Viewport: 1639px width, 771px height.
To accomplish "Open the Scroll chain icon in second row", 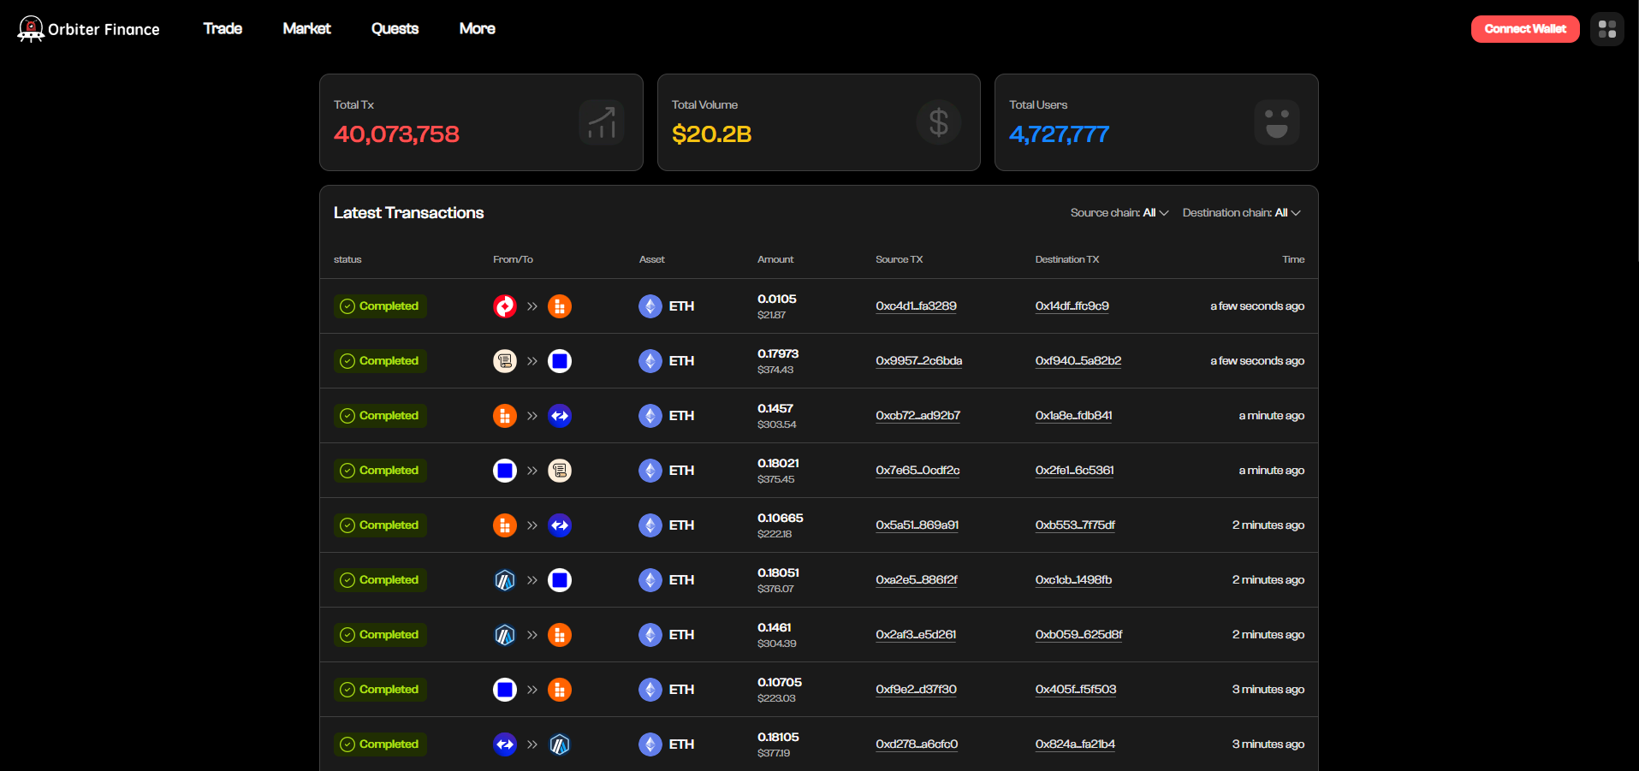I will (x=504, y=360).
